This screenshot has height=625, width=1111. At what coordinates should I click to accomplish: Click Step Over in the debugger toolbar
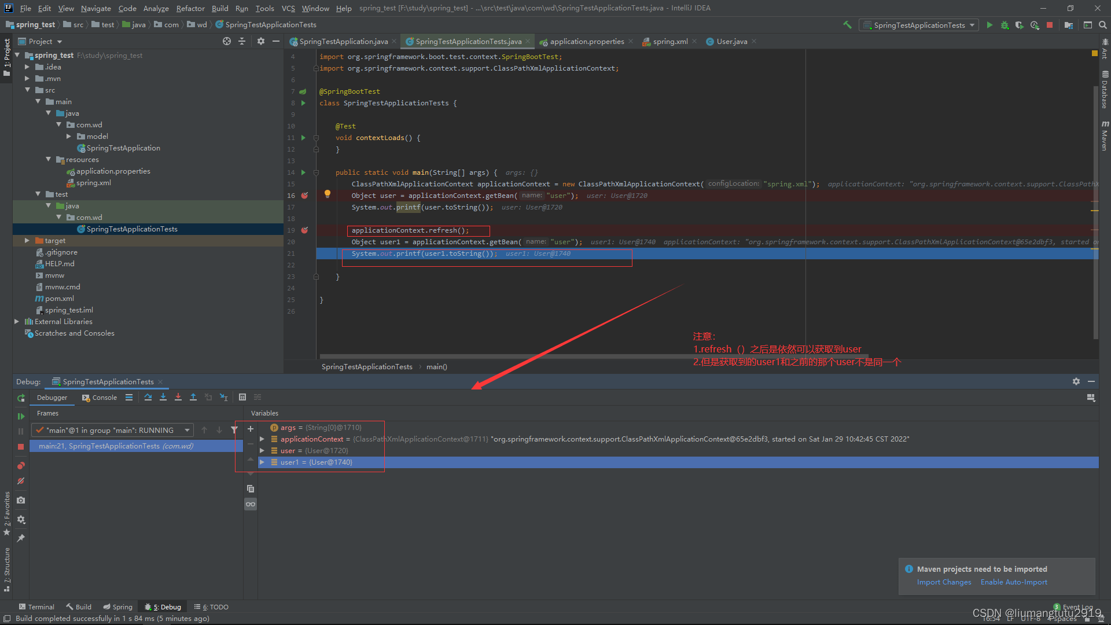[x=148, y=397]
